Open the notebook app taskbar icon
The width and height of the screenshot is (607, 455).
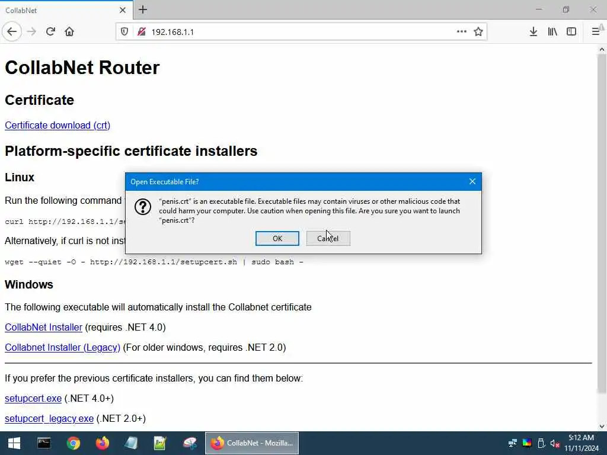click(x=131, y=443)
